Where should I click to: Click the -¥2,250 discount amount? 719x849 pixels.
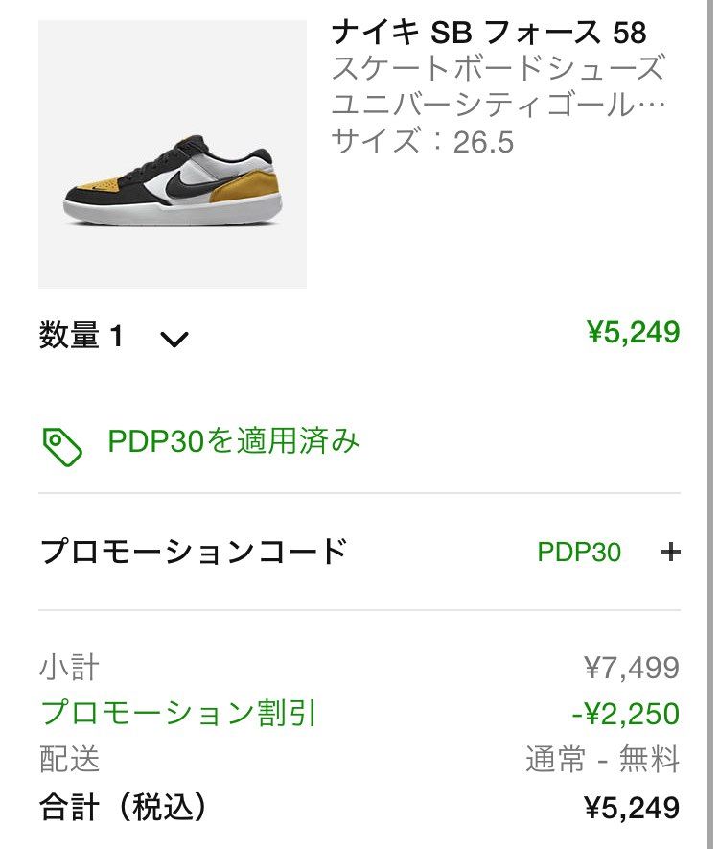(x=625, y=714)
